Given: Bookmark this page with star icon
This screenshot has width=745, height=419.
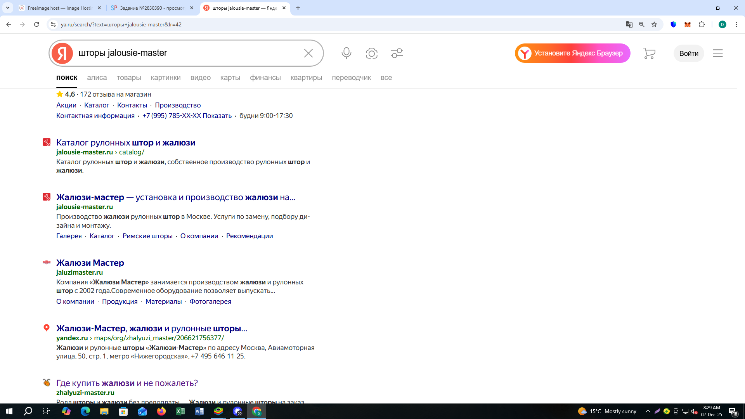Looking at the screenshot, I should [654, 24].
